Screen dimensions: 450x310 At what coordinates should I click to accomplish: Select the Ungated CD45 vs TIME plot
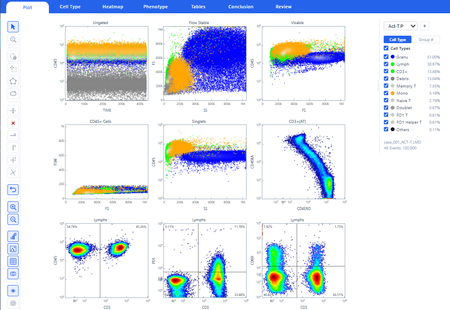[107, 63]
